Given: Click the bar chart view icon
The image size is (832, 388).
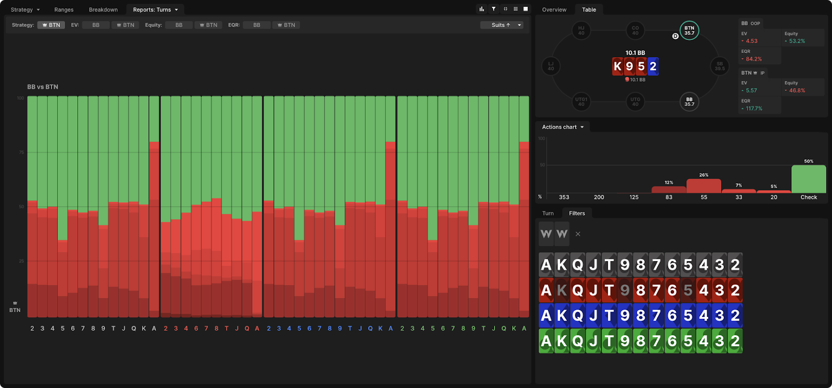Looking at the screenshot, I should [x=482, y=9].
